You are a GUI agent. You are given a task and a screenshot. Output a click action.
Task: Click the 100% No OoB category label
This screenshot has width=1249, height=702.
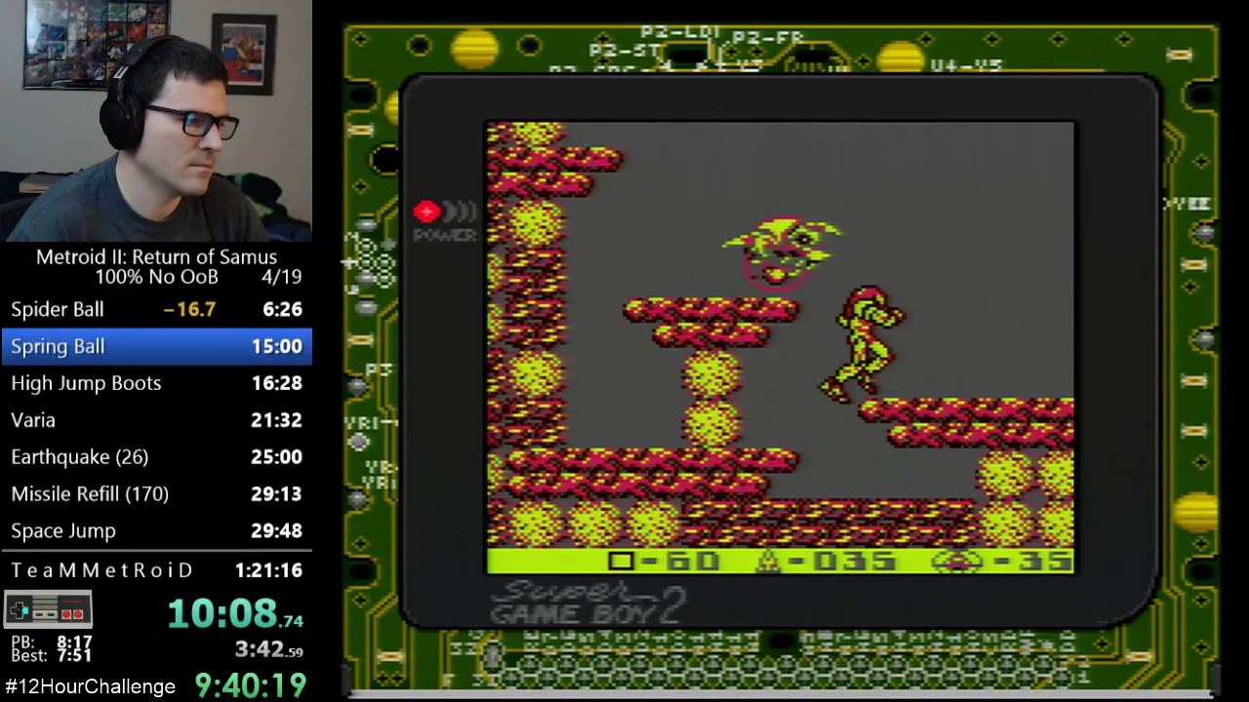point(156,277)
